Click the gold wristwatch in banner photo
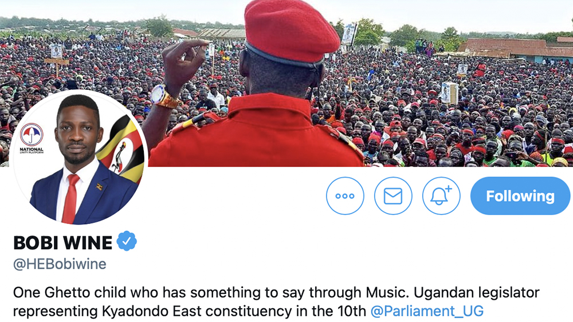 [163, 96]
